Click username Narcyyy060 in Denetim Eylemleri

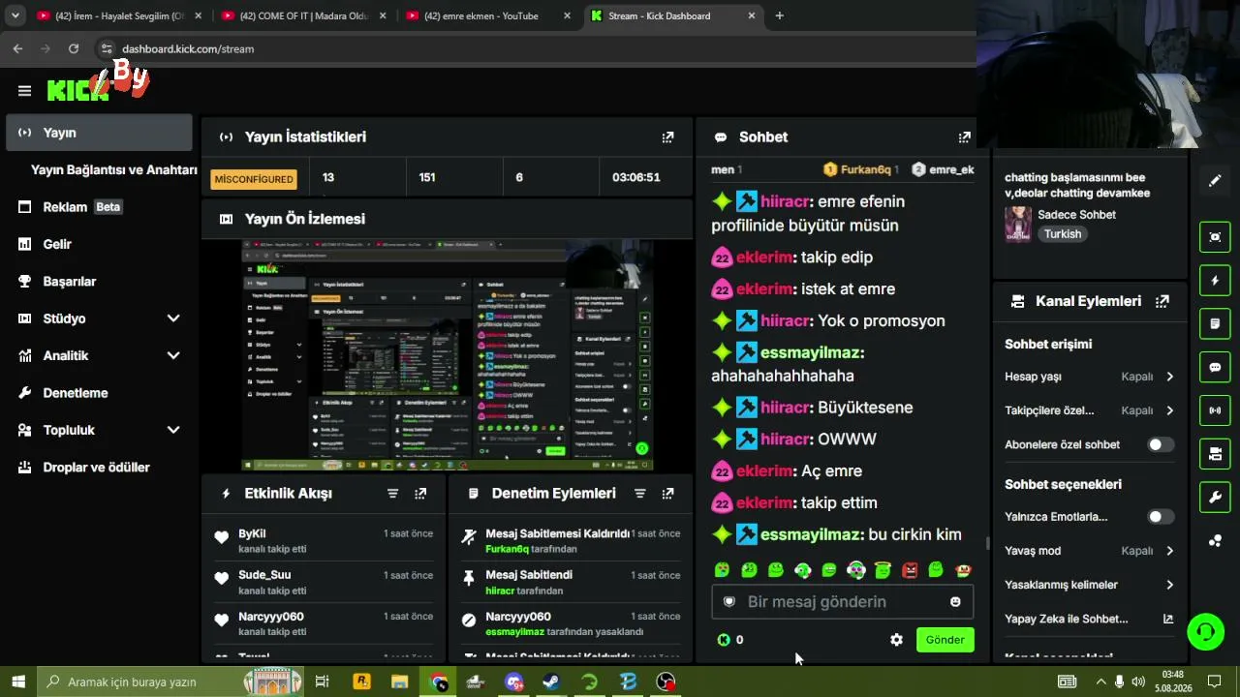click(x=518, y=617)
